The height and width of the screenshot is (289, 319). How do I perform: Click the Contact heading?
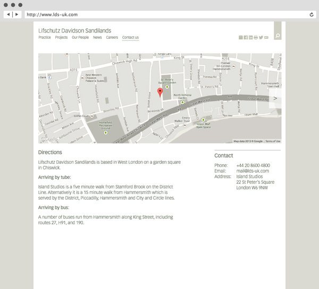(224, 156)
